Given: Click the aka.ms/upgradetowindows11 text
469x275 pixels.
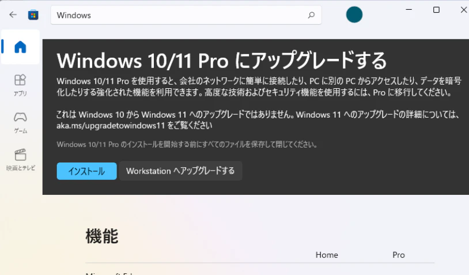Looking at the screenshot, I should pos(111,125).
